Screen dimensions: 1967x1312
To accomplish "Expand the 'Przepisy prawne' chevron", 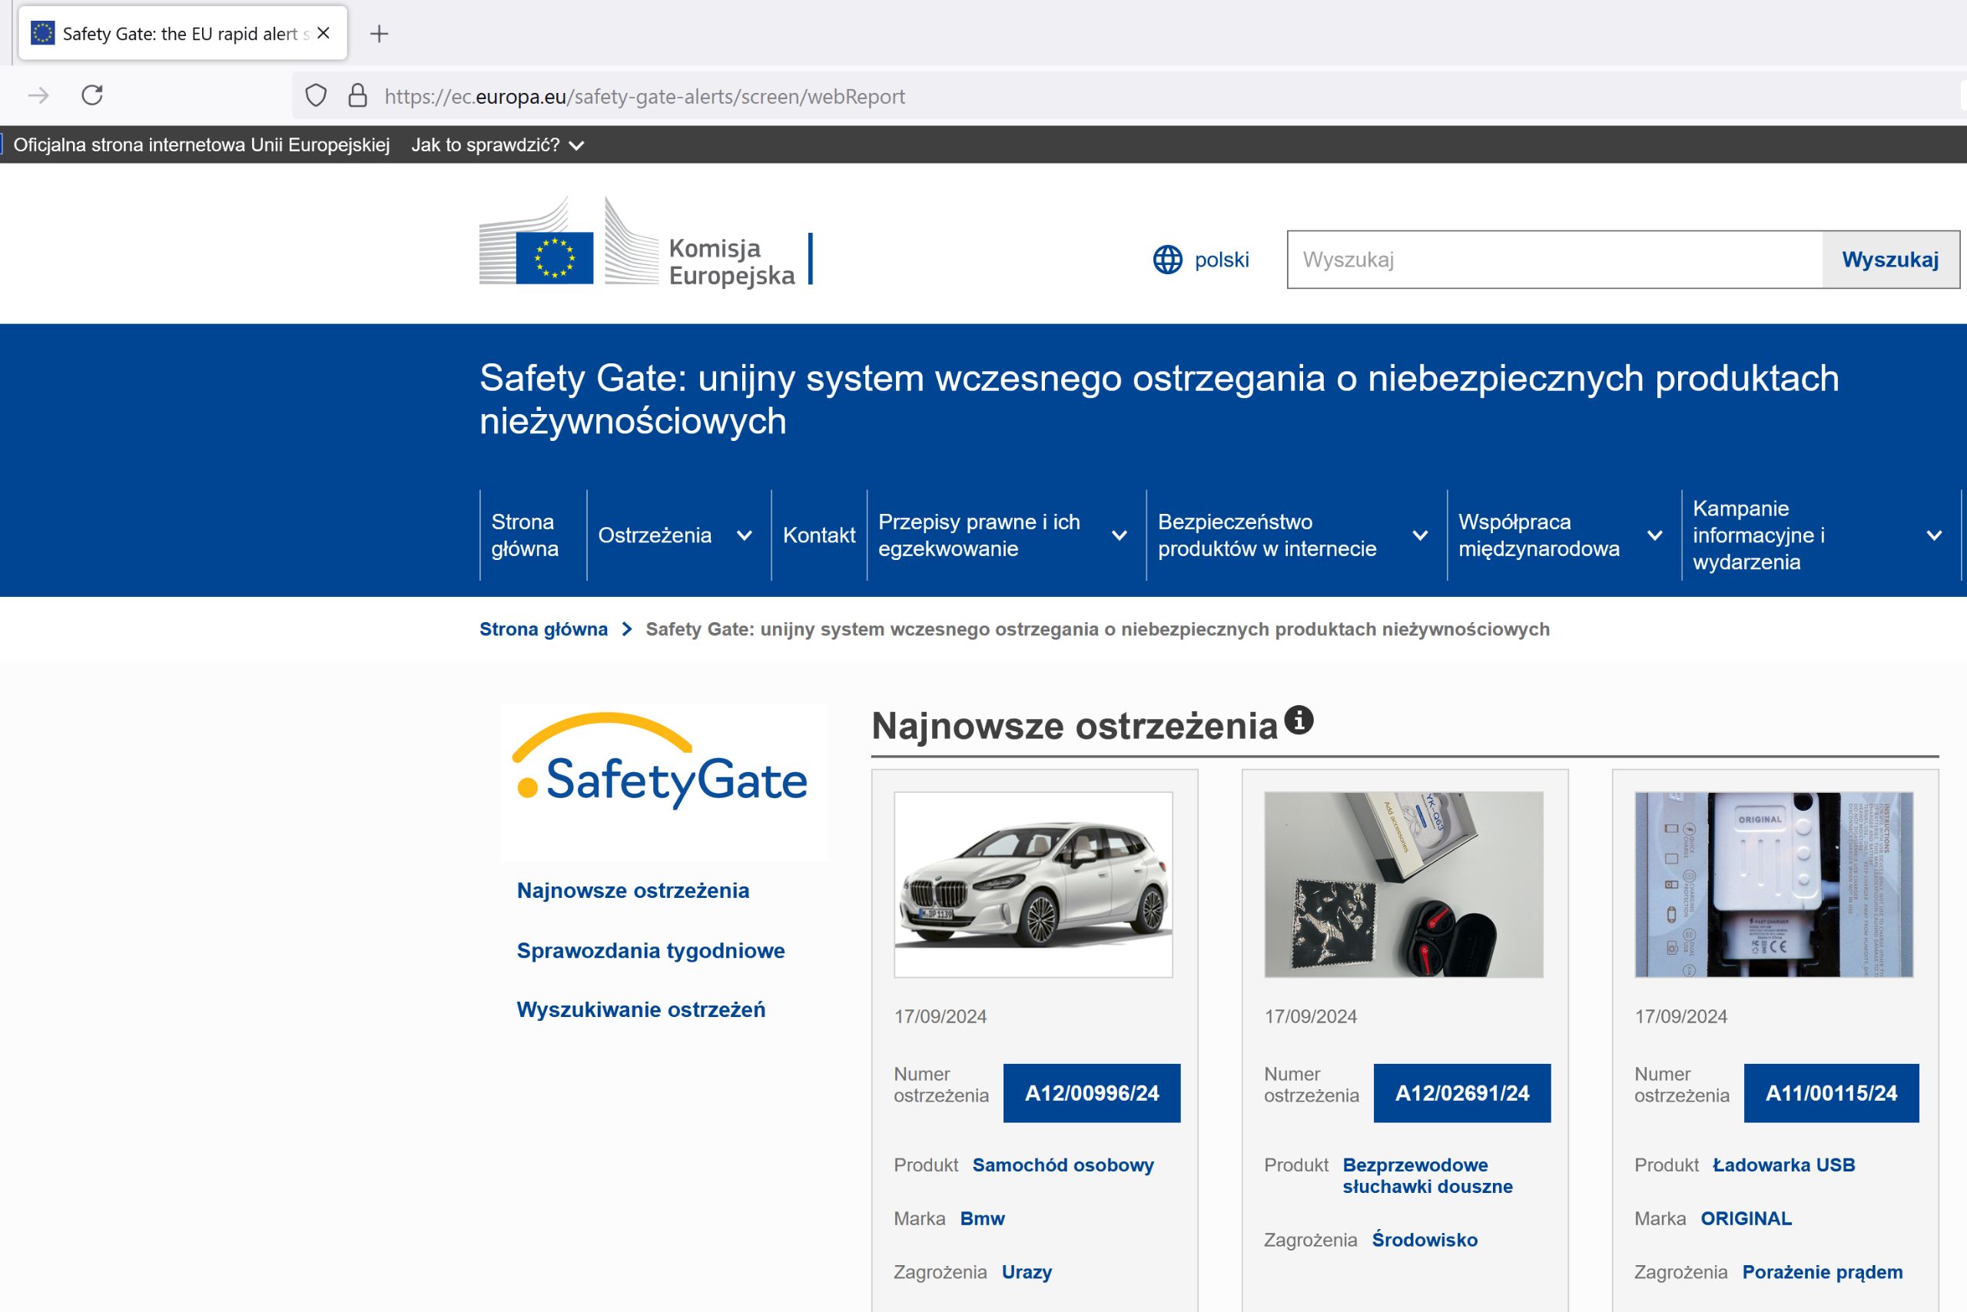I will click(1119, 535).
